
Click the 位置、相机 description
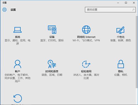click(121, 75)
